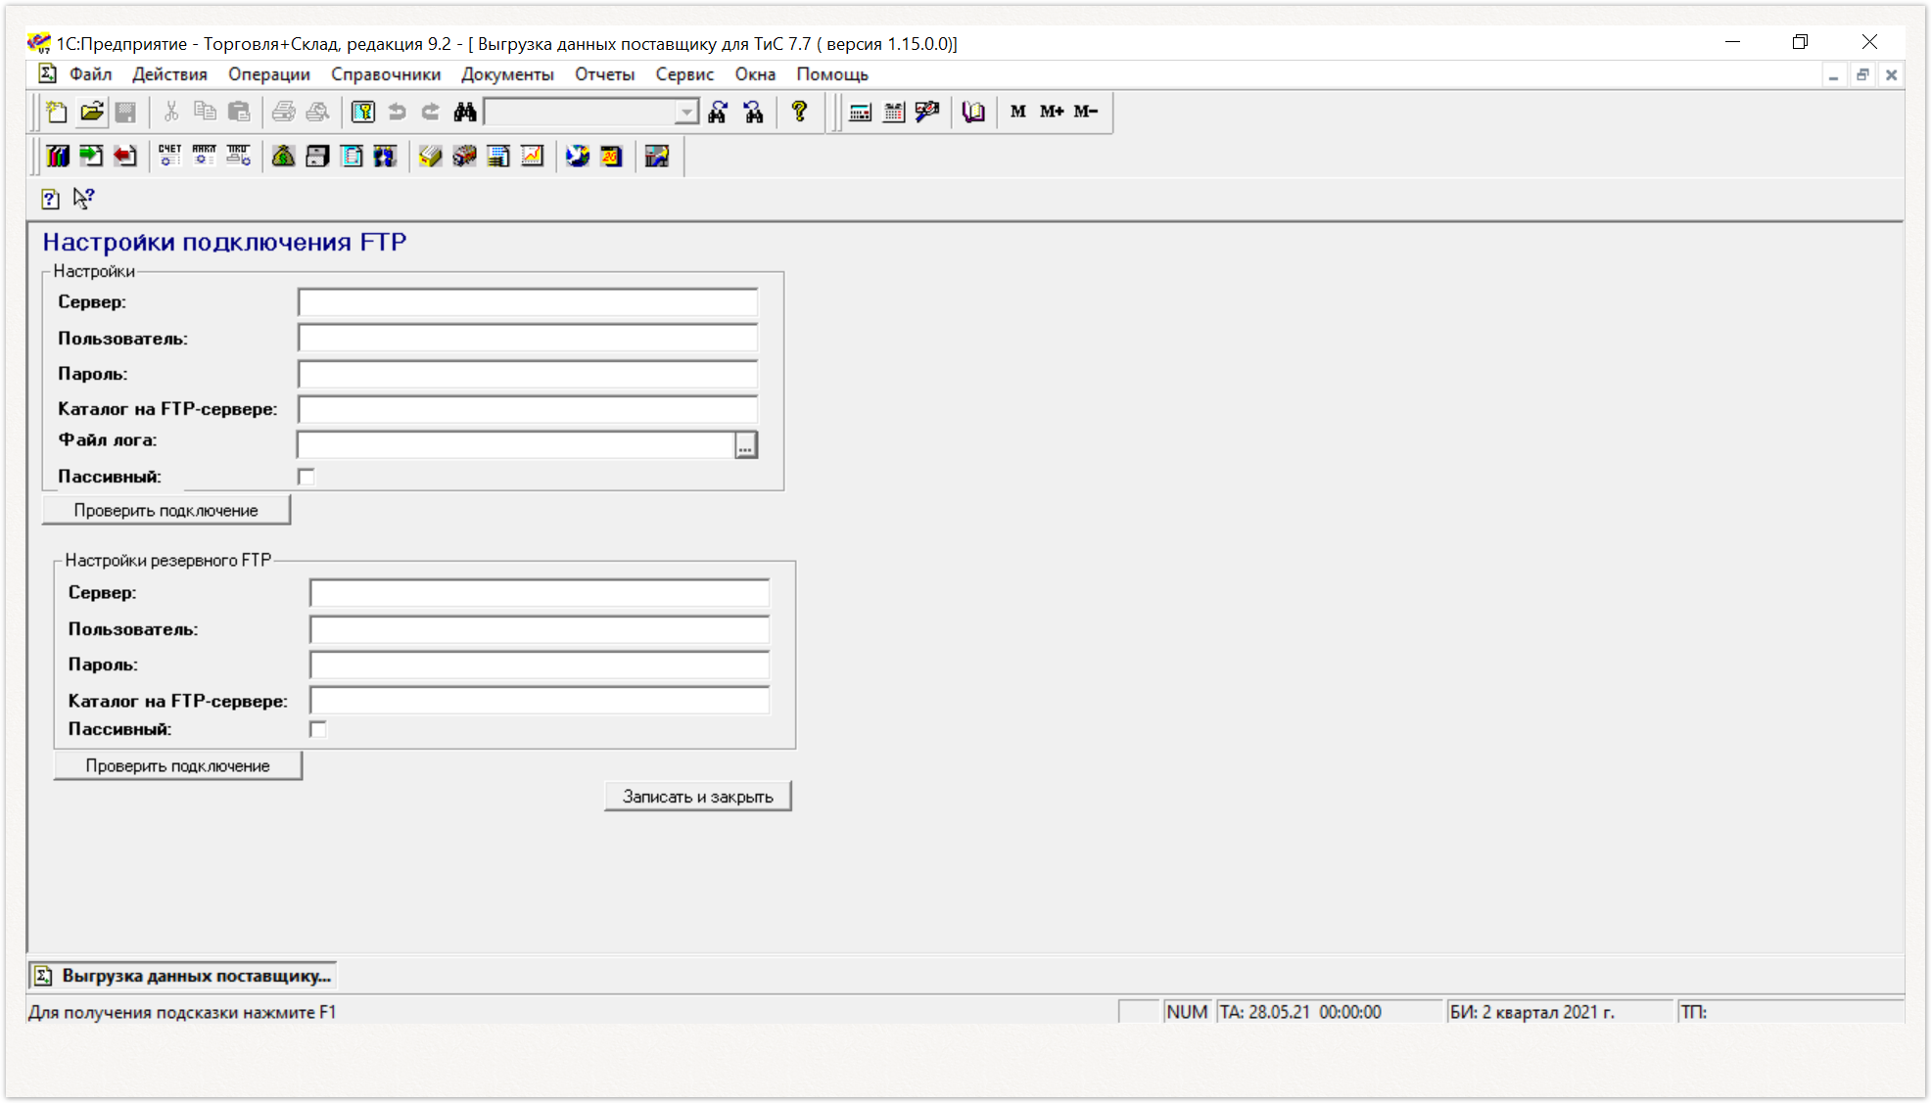This screenshot has height=1103, width=1931.
Task: Open the Файл menu
Action: click(91, 74)
